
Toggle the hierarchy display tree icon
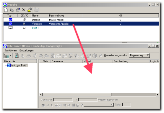coord(7,56)
